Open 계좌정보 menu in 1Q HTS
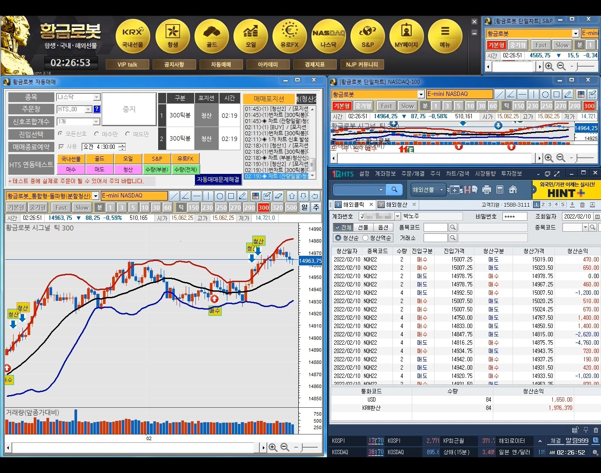The image size is (601, 473). click(385, 174)
